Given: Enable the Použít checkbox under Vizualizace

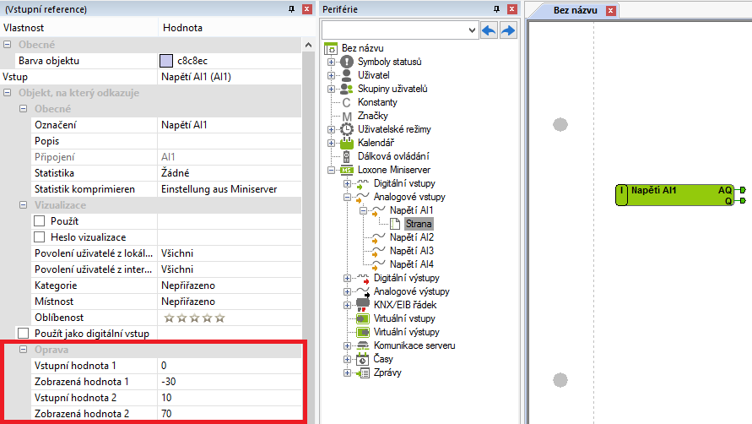Looking at the screenshot, I should (x=39, y=220).
